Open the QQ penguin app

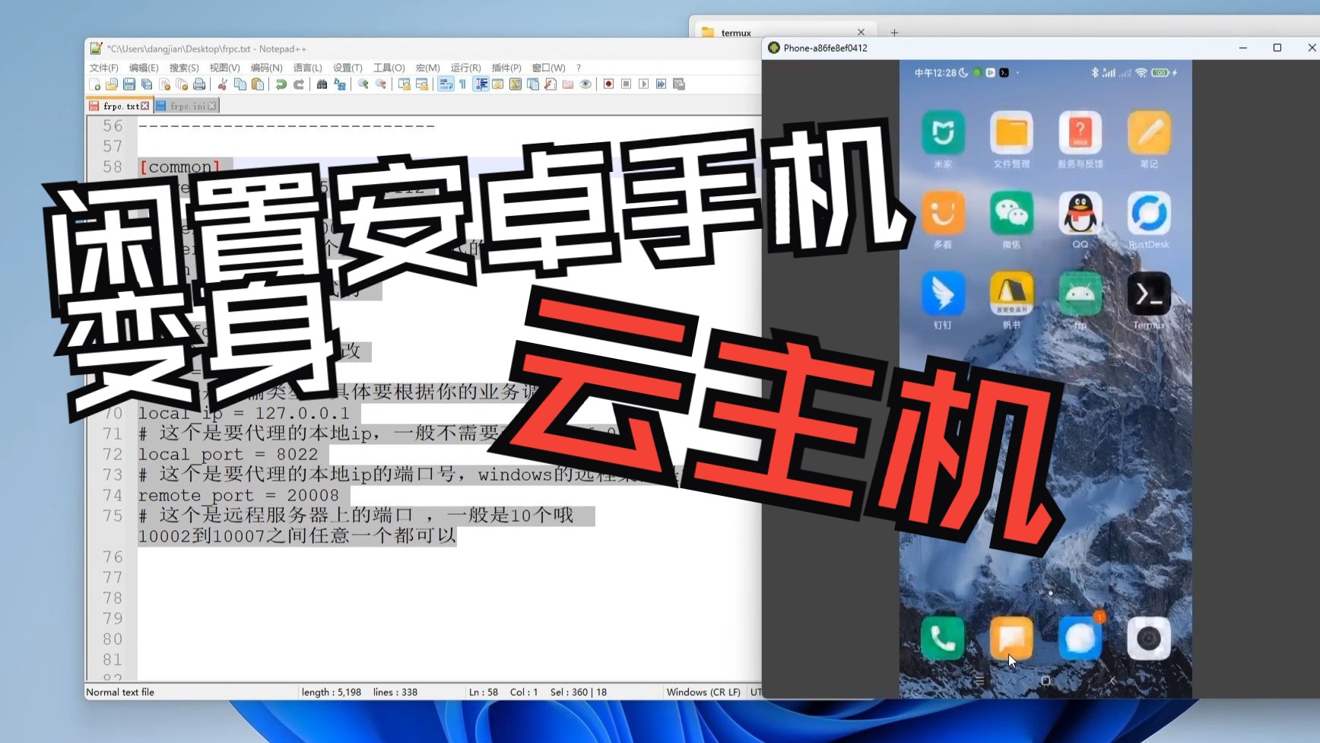(1080, 214)
